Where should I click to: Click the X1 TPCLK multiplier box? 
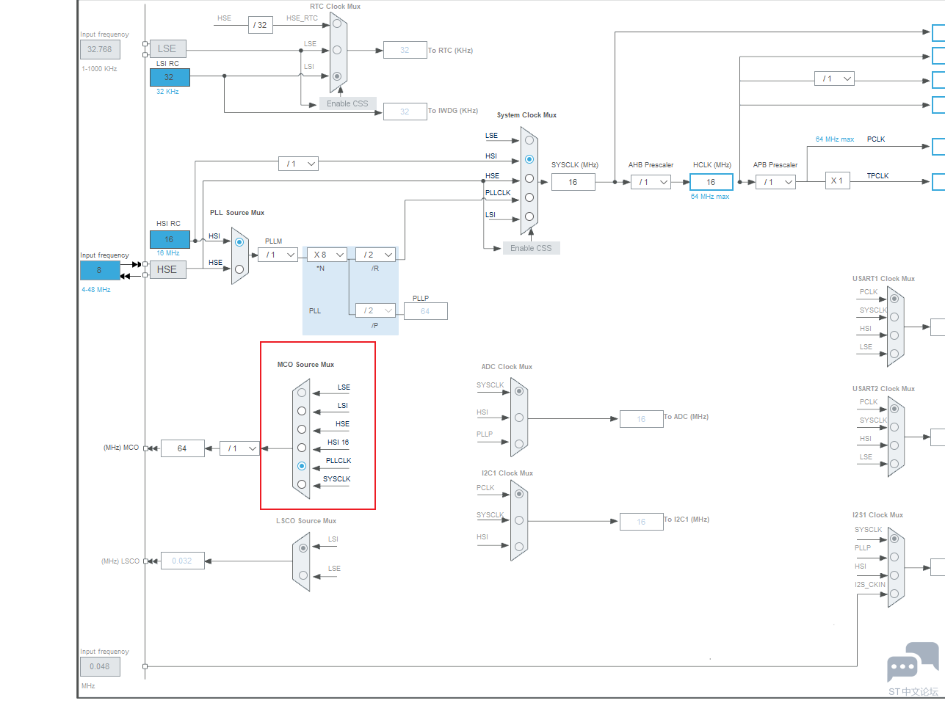[x=838, y=181]
